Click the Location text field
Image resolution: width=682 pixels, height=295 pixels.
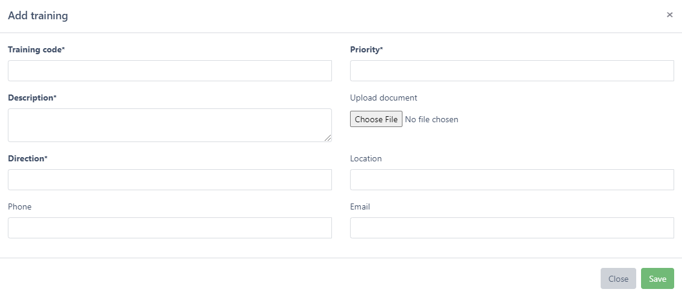(511, 179)
